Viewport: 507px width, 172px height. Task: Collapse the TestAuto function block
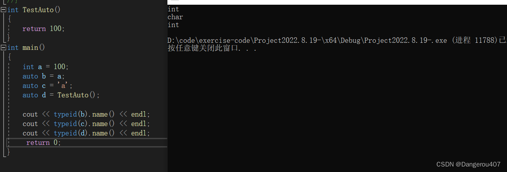tap(3, 10)
